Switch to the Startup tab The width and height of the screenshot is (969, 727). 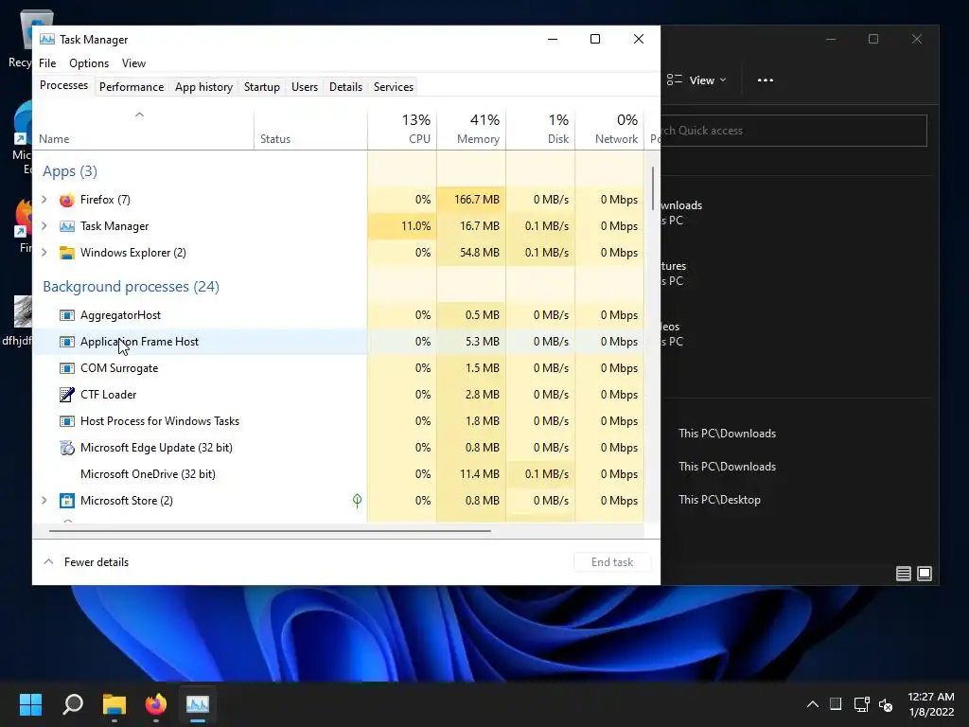tap(262, 87)
